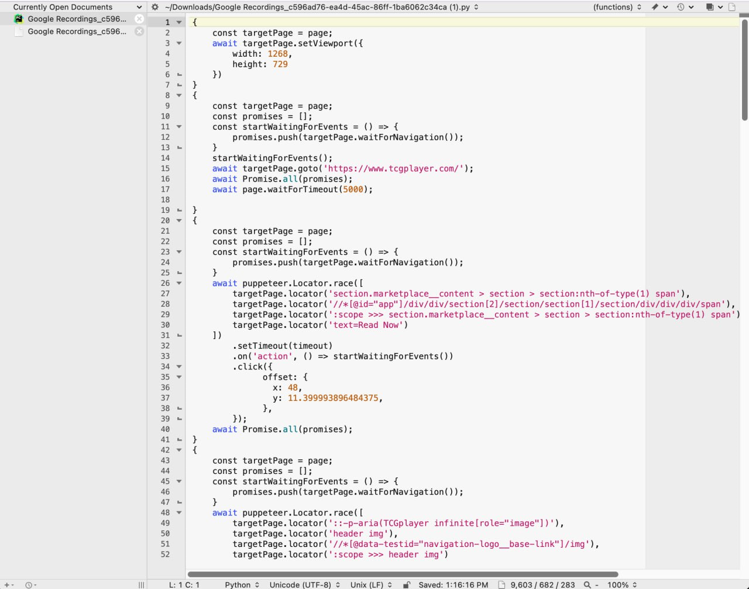Collapse the fold triangle at line 20
The width and height of the screenshot is (749, 589).
(x=179, y=220)
